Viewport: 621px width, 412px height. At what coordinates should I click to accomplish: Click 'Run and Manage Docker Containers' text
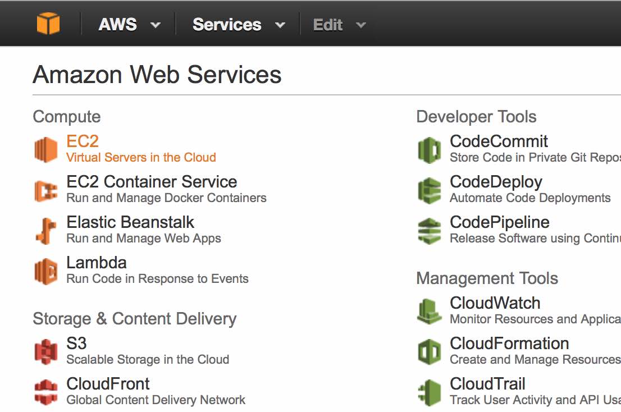[x=166, y=198]
